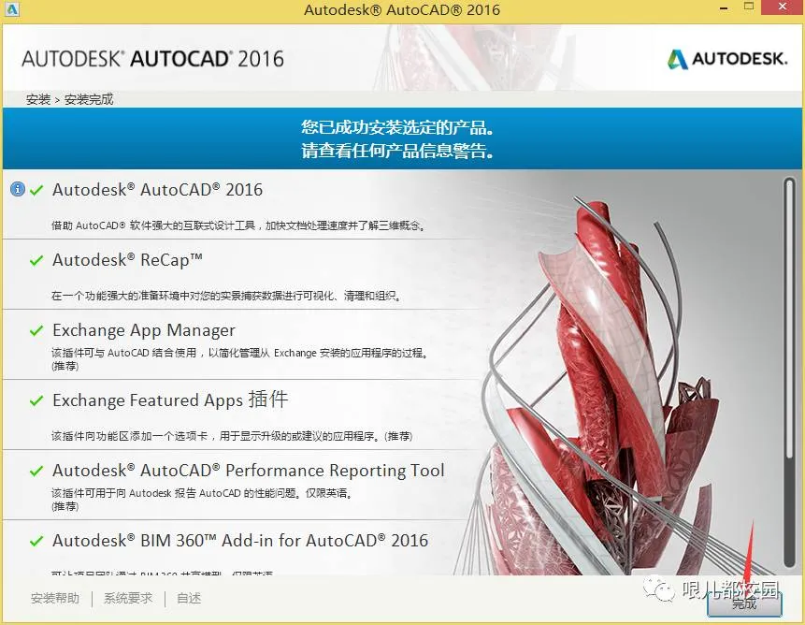The height and width of the screenshot is (625, 805).
Task: Click the ReCap description line
Action: [x=226, y=296]
